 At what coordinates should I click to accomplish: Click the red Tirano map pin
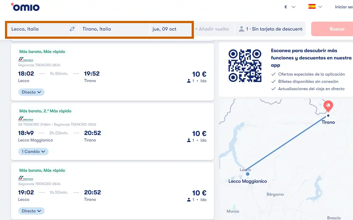[328, 106]
